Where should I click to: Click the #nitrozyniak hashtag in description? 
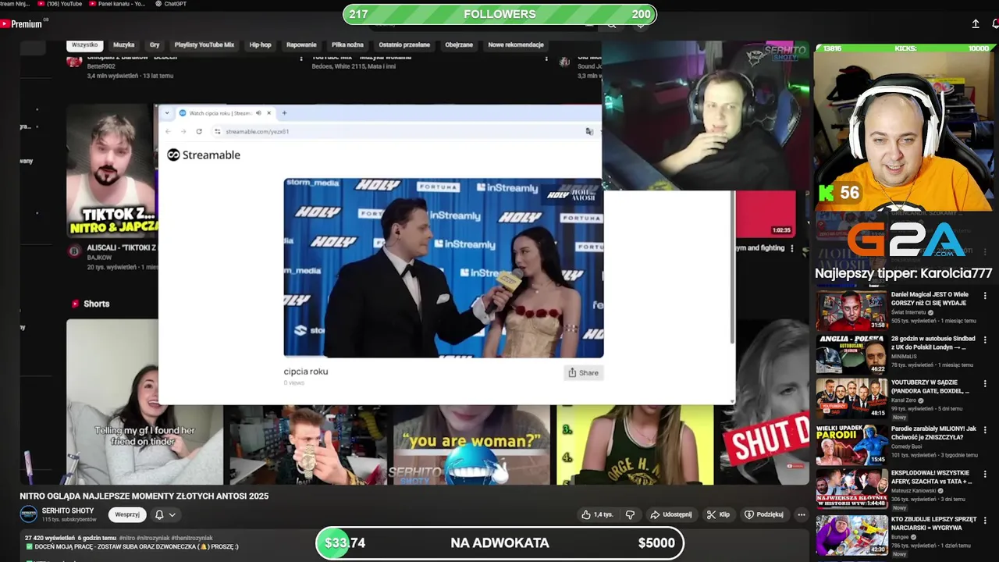pos(151,538)
